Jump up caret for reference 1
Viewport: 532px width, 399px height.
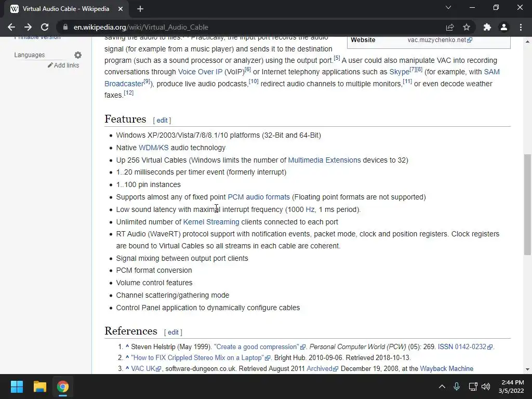click(x=127, y=347)
